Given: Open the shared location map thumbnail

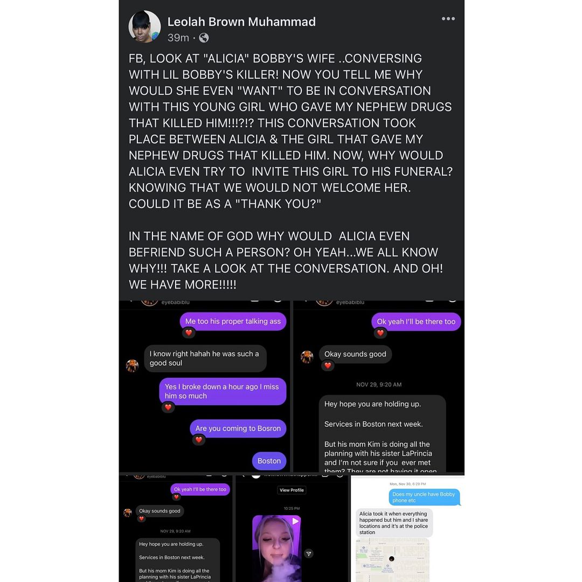Looking at the screenshot, I should pos(392,560).
